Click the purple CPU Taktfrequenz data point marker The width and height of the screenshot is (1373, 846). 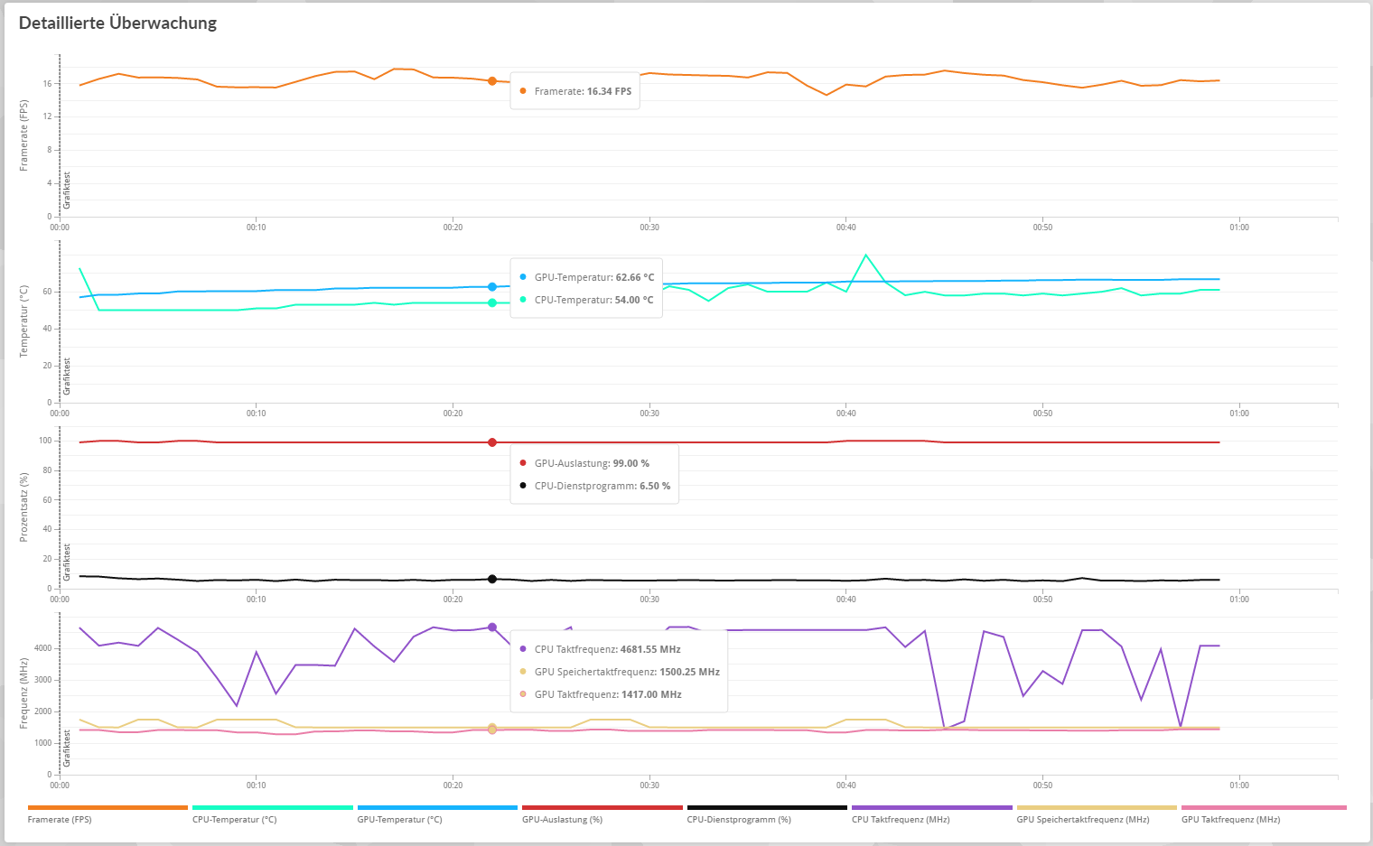492,628
